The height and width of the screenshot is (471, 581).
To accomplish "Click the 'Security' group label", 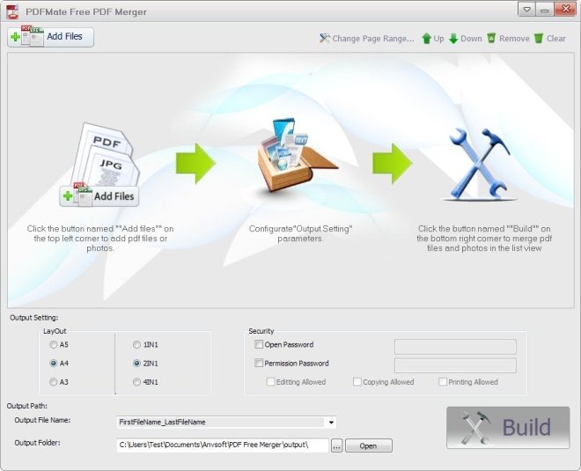I will click(261, 331).
